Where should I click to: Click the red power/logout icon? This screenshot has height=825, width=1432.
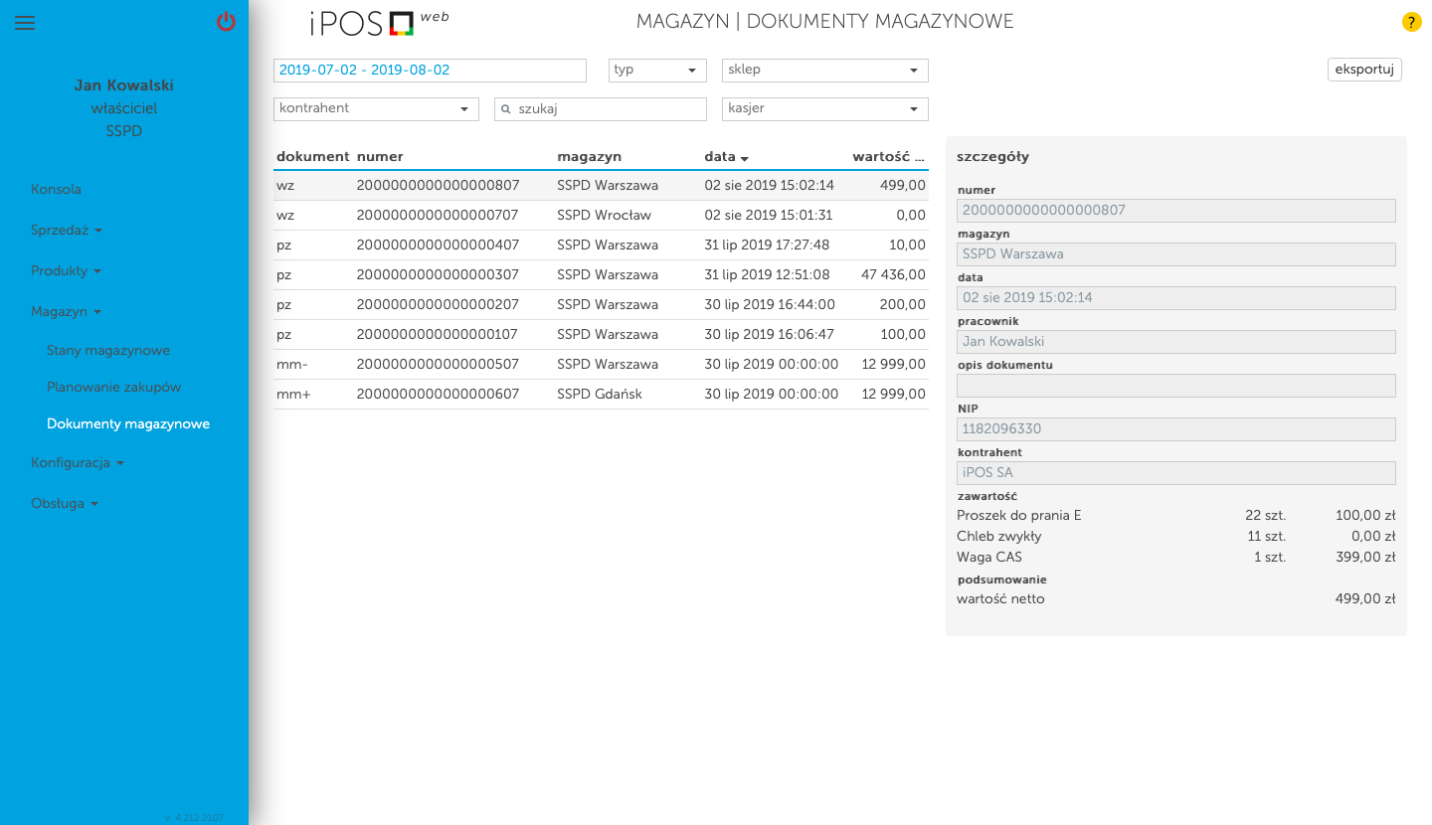click(x=226, y=22)
